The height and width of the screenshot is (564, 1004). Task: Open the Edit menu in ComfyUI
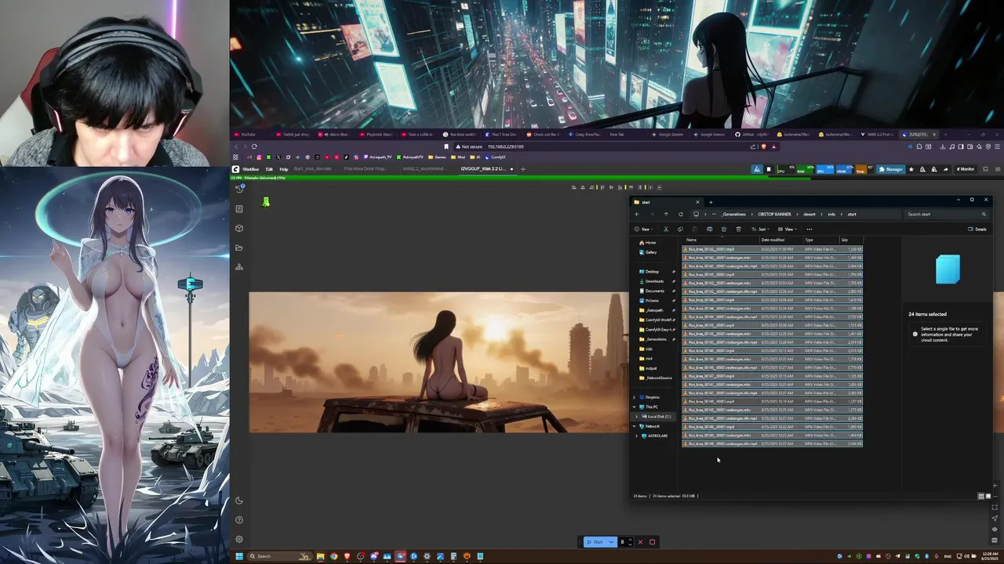(x=269, y=169)
